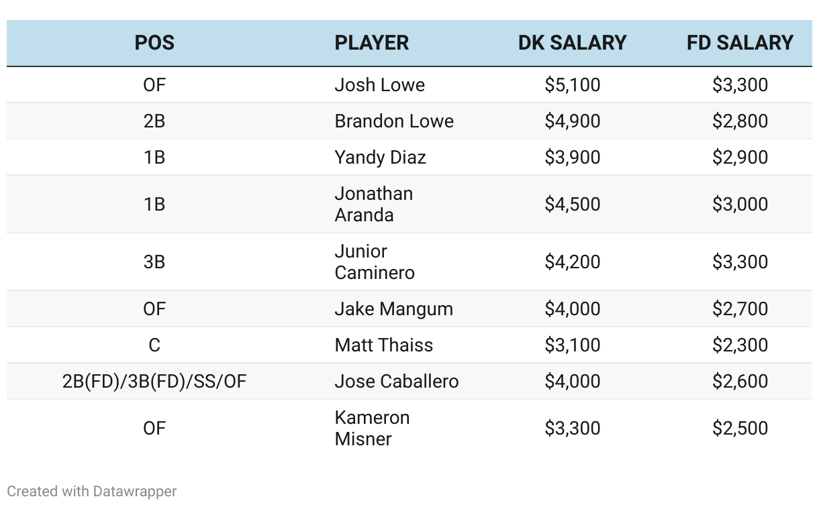
Task: Click the DK SALARY column header
Action: coord(573,43)
